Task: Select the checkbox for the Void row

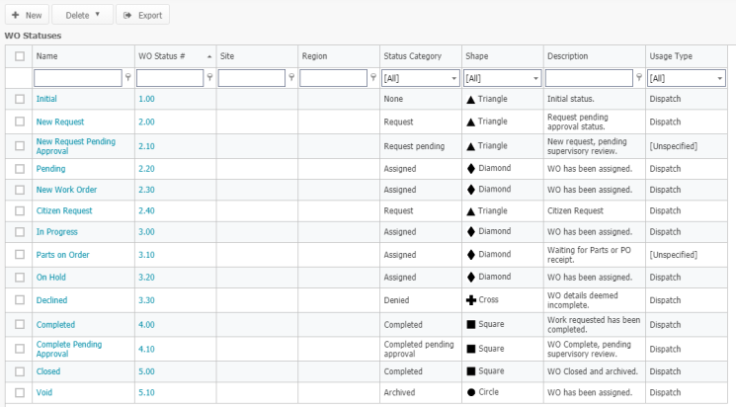Action: point(20,392)
